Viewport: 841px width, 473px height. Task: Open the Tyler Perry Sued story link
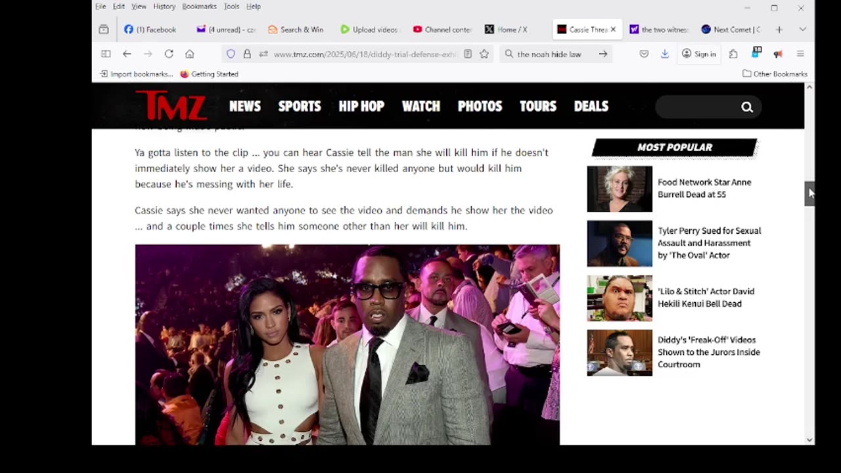710,243
